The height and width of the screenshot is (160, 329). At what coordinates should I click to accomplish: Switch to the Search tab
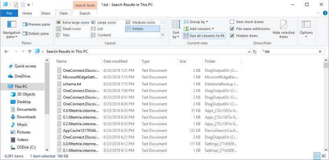(x=85, y=13)
